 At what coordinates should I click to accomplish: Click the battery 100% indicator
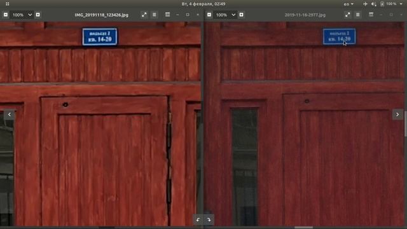pos(389,4)
